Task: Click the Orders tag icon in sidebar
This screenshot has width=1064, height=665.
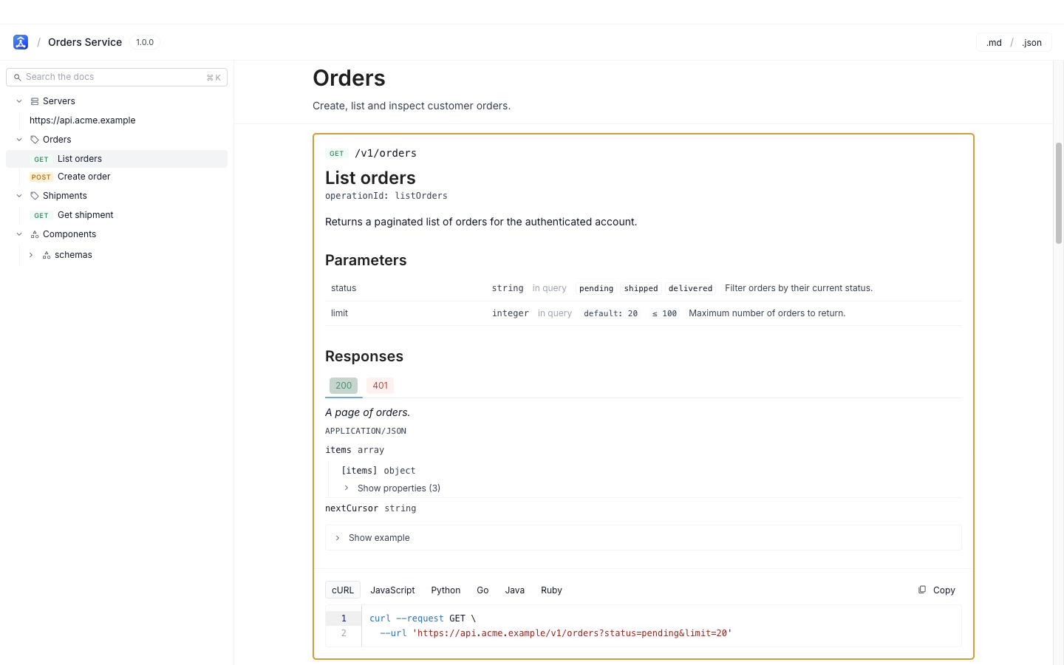Action: (x=35, y=140)
